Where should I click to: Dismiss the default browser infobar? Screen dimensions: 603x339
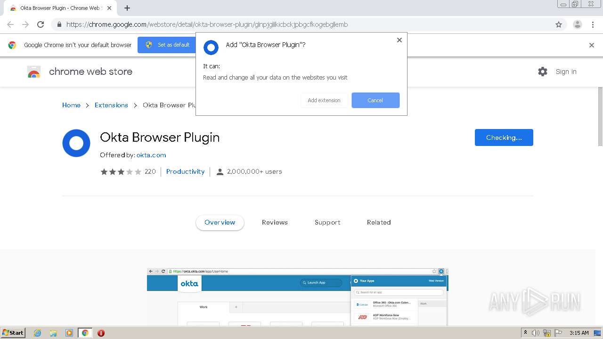[592, 45]
